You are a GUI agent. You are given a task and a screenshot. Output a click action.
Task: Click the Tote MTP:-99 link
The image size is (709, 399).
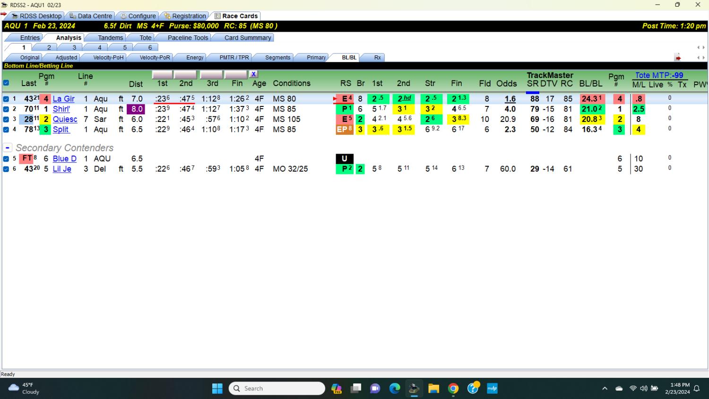(x=659, y=75)
